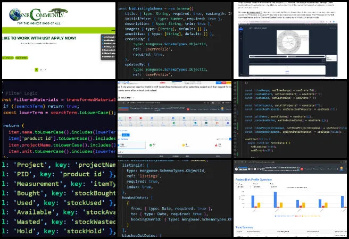Viewport: 349px width, 239px height.
Task: Toggle the blue series in the chart legend
Action: click(x=286, y=216)
